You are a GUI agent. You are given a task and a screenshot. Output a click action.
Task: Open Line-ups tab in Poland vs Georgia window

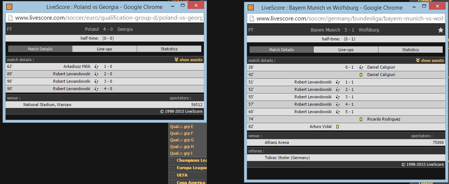[105, 49]
